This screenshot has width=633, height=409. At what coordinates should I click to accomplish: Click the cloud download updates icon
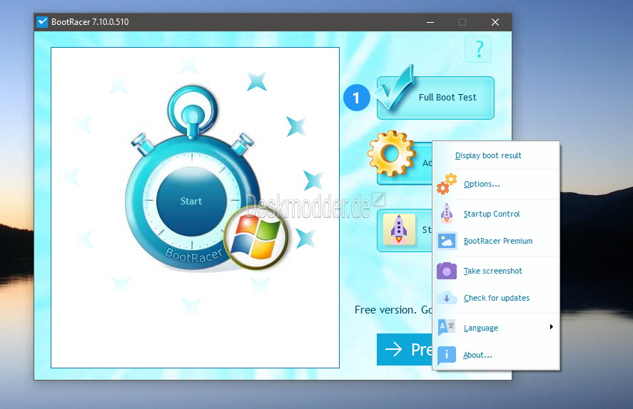coord(447,298)
